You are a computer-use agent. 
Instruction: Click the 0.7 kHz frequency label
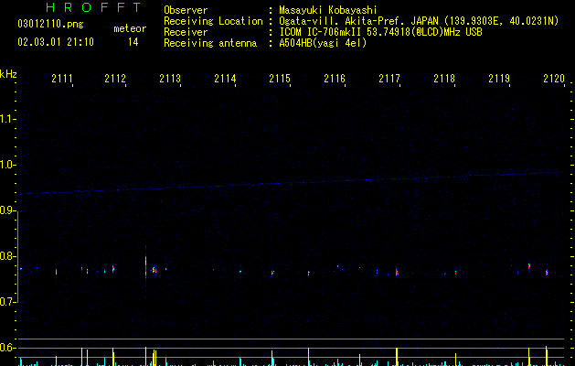pyautogui.click(x=7, y=302)
